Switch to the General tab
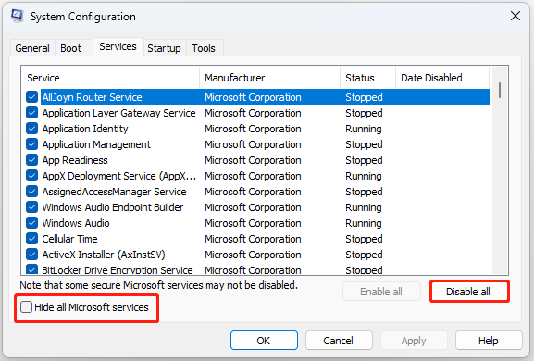 [x=32, y=48]
